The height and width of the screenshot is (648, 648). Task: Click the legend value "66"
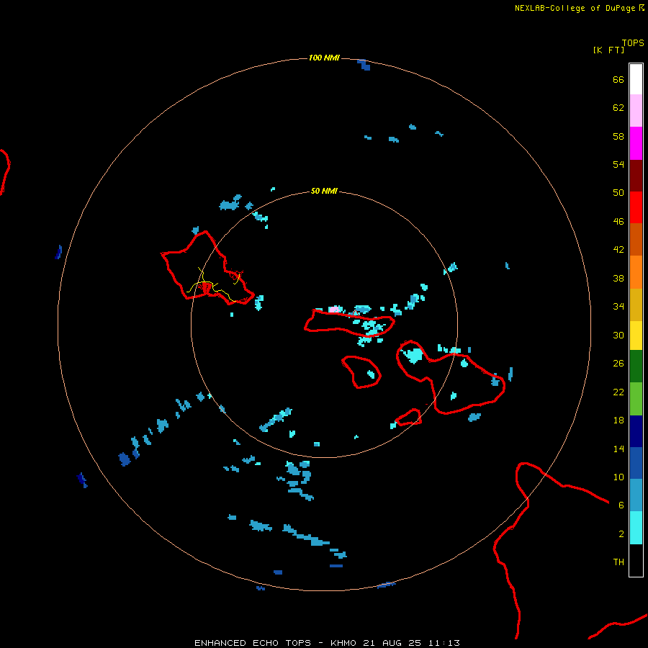[x=618, y=80]
